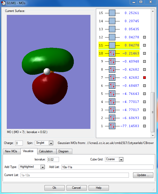The image size is (158, 194).
Task: Toggle surface marker for orbital 1
Action: [144, 126]
